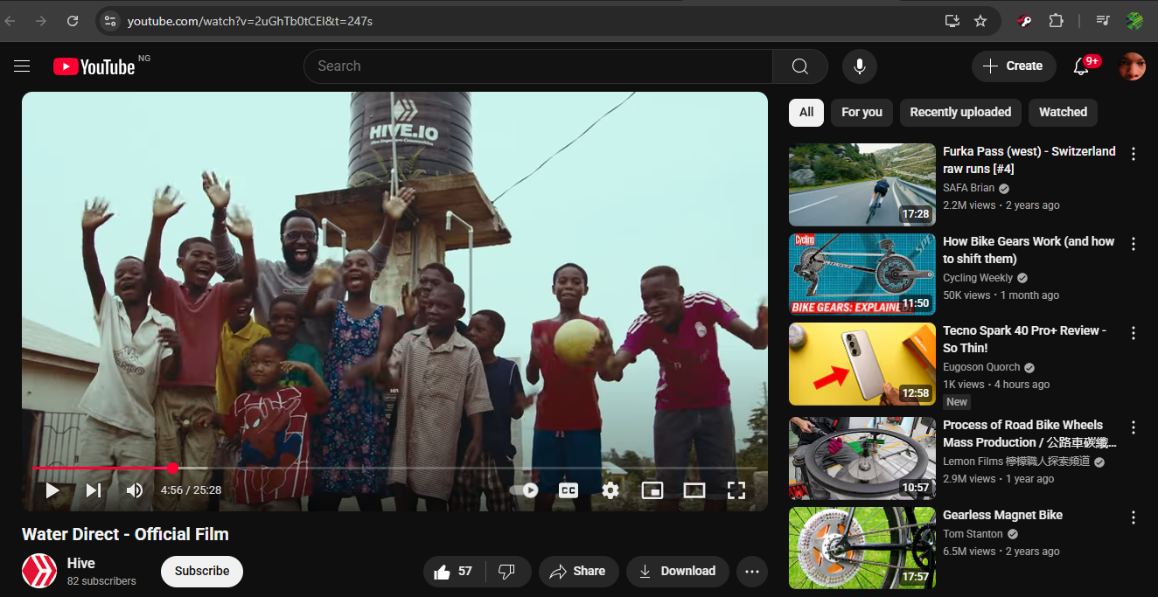Bookmark this page with star icon

980,21
